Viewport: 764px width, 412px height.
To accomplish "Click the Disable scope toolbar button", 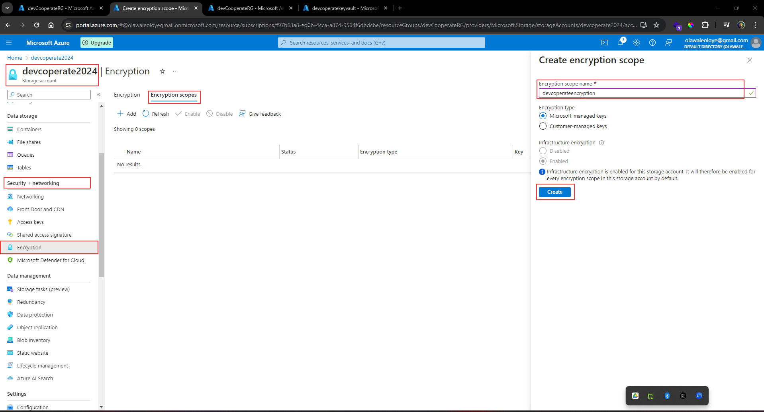I will (219, 114).
